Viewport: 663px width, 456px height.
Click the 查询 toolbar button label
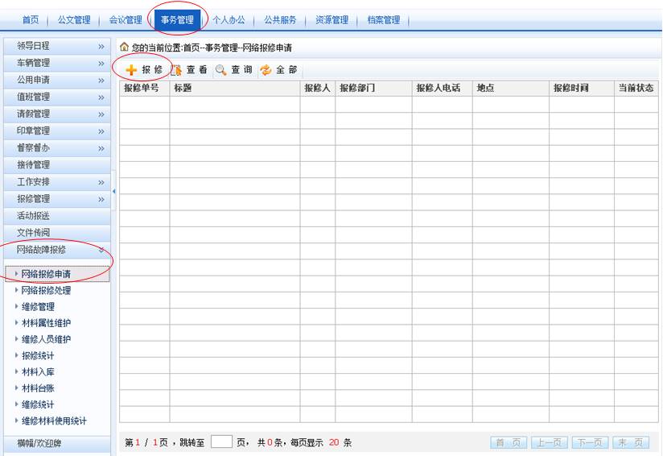tap(242, 70)
